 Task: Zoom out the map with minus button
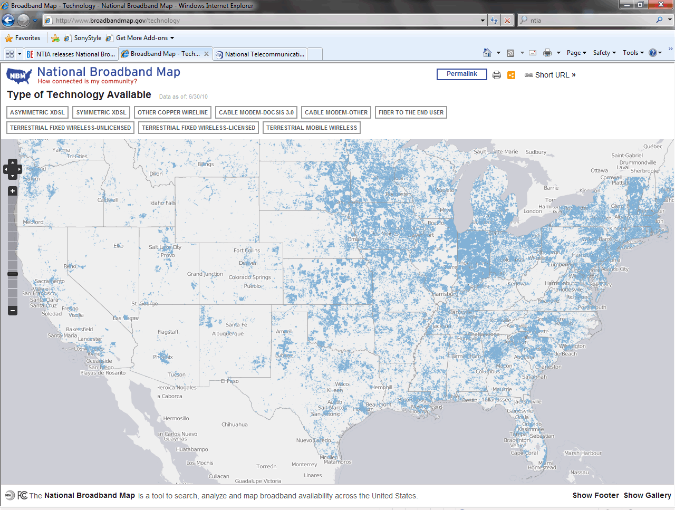(x=13, y=311)
